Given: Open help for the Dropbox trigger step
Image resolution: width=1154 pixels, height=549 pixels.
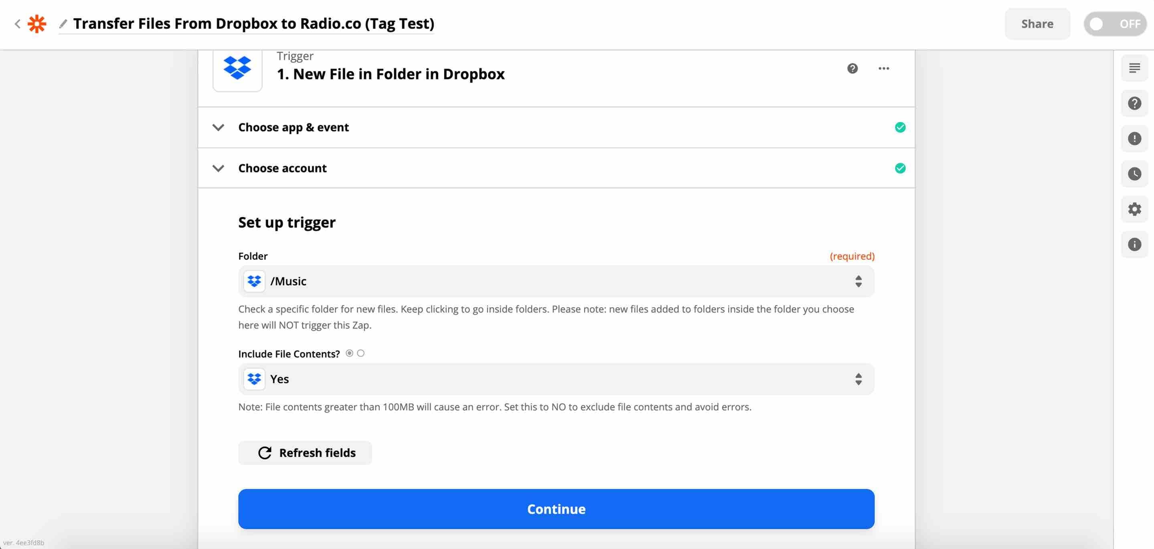Looking at the screenshot, I should [852, 68].
